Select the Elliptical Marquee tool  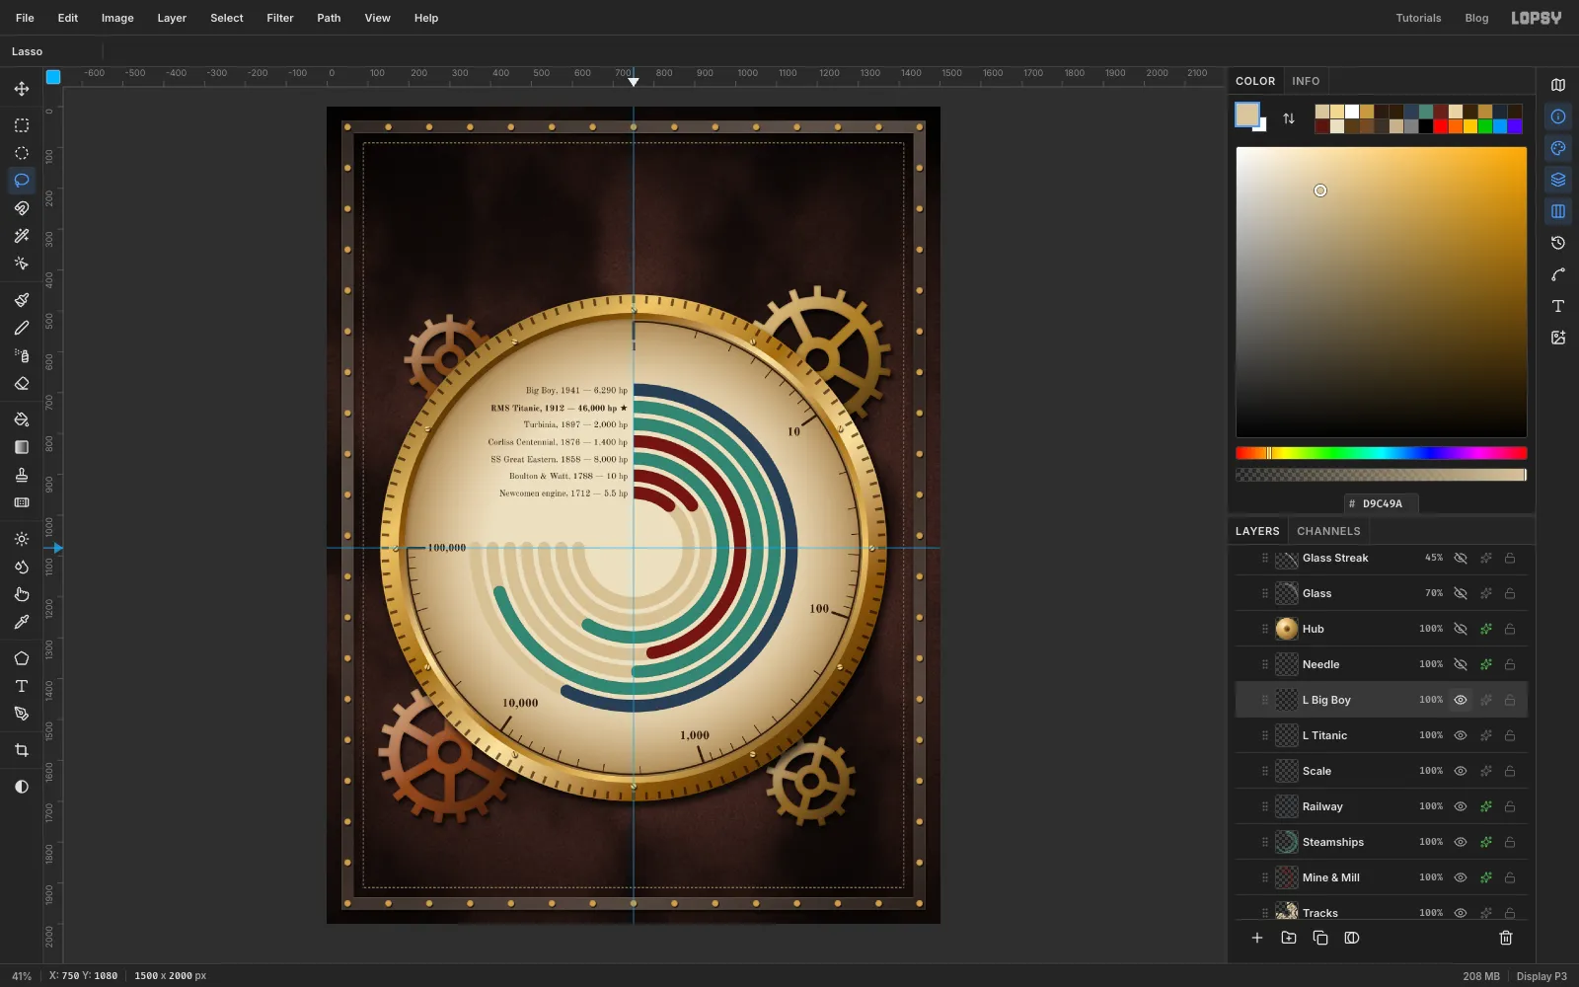point(22,153)
